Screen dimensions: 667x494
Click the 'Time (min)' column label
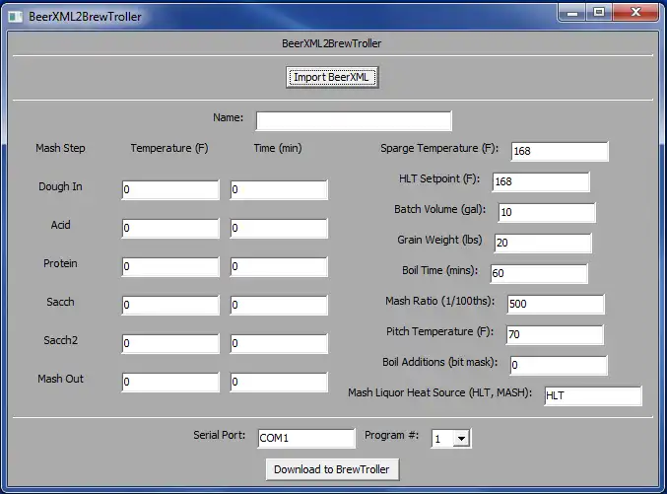click(x=278, y=148)
